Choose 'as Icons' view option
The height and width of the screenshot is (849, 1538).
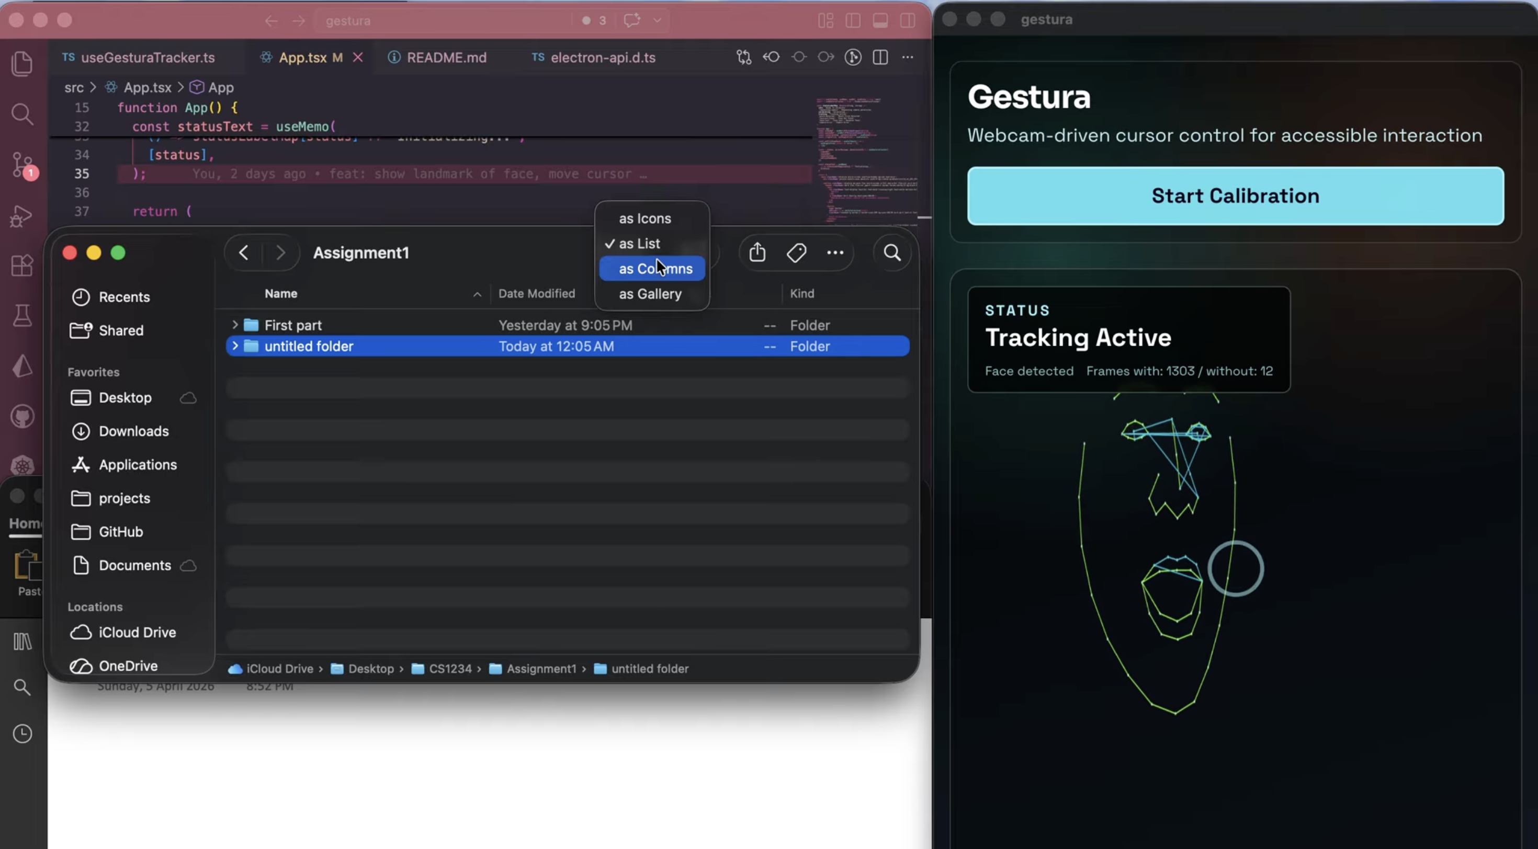tap(652, 219)
